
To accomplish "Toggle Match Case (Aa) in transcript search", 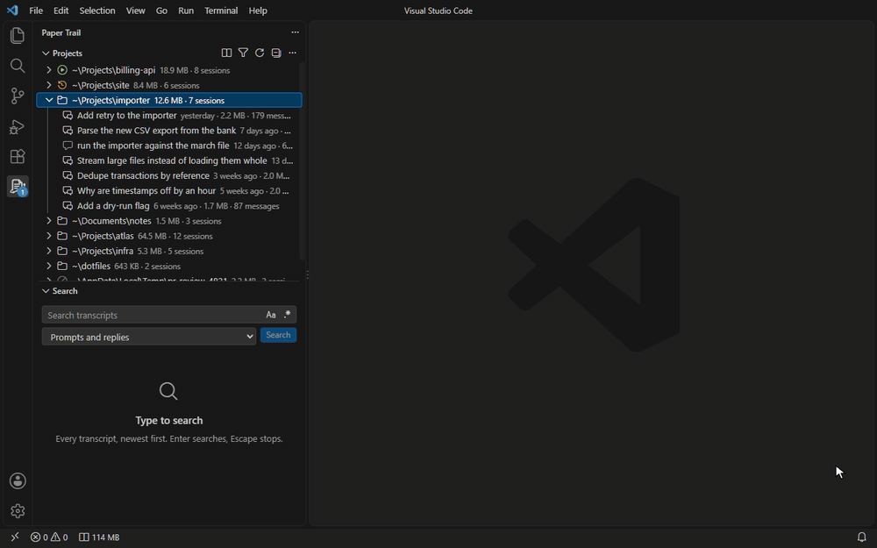I will (271, 315).
